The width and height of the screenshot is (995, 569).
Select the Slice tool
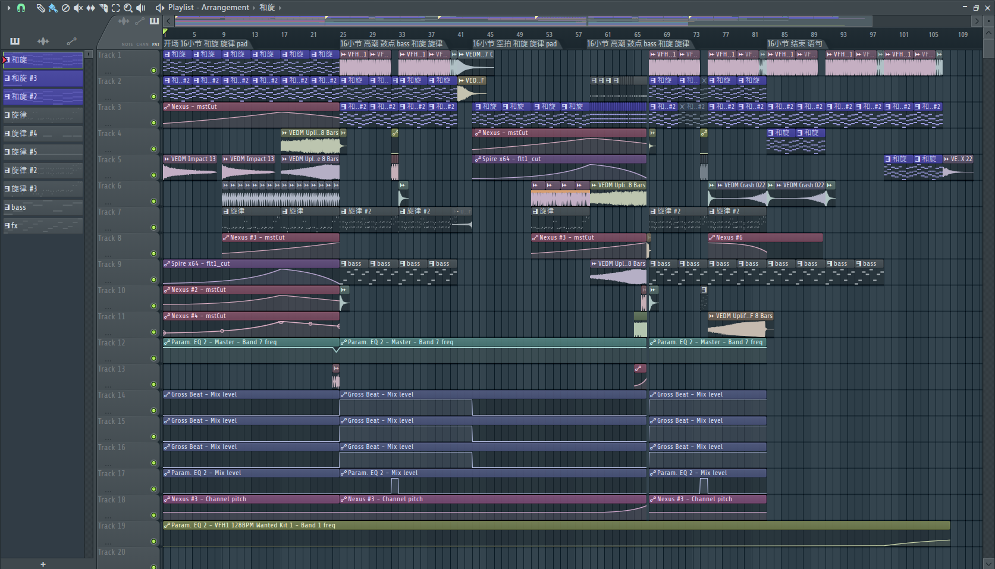tap(103, 8)
